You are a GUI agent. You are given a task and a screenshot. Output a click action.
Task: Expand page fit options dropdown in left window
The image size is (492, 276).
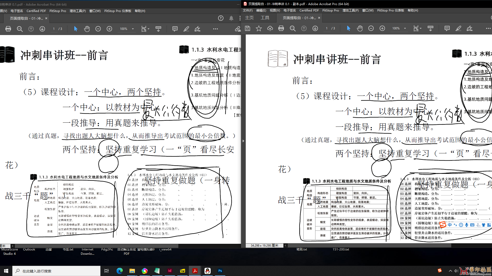(x=148, y=29)
